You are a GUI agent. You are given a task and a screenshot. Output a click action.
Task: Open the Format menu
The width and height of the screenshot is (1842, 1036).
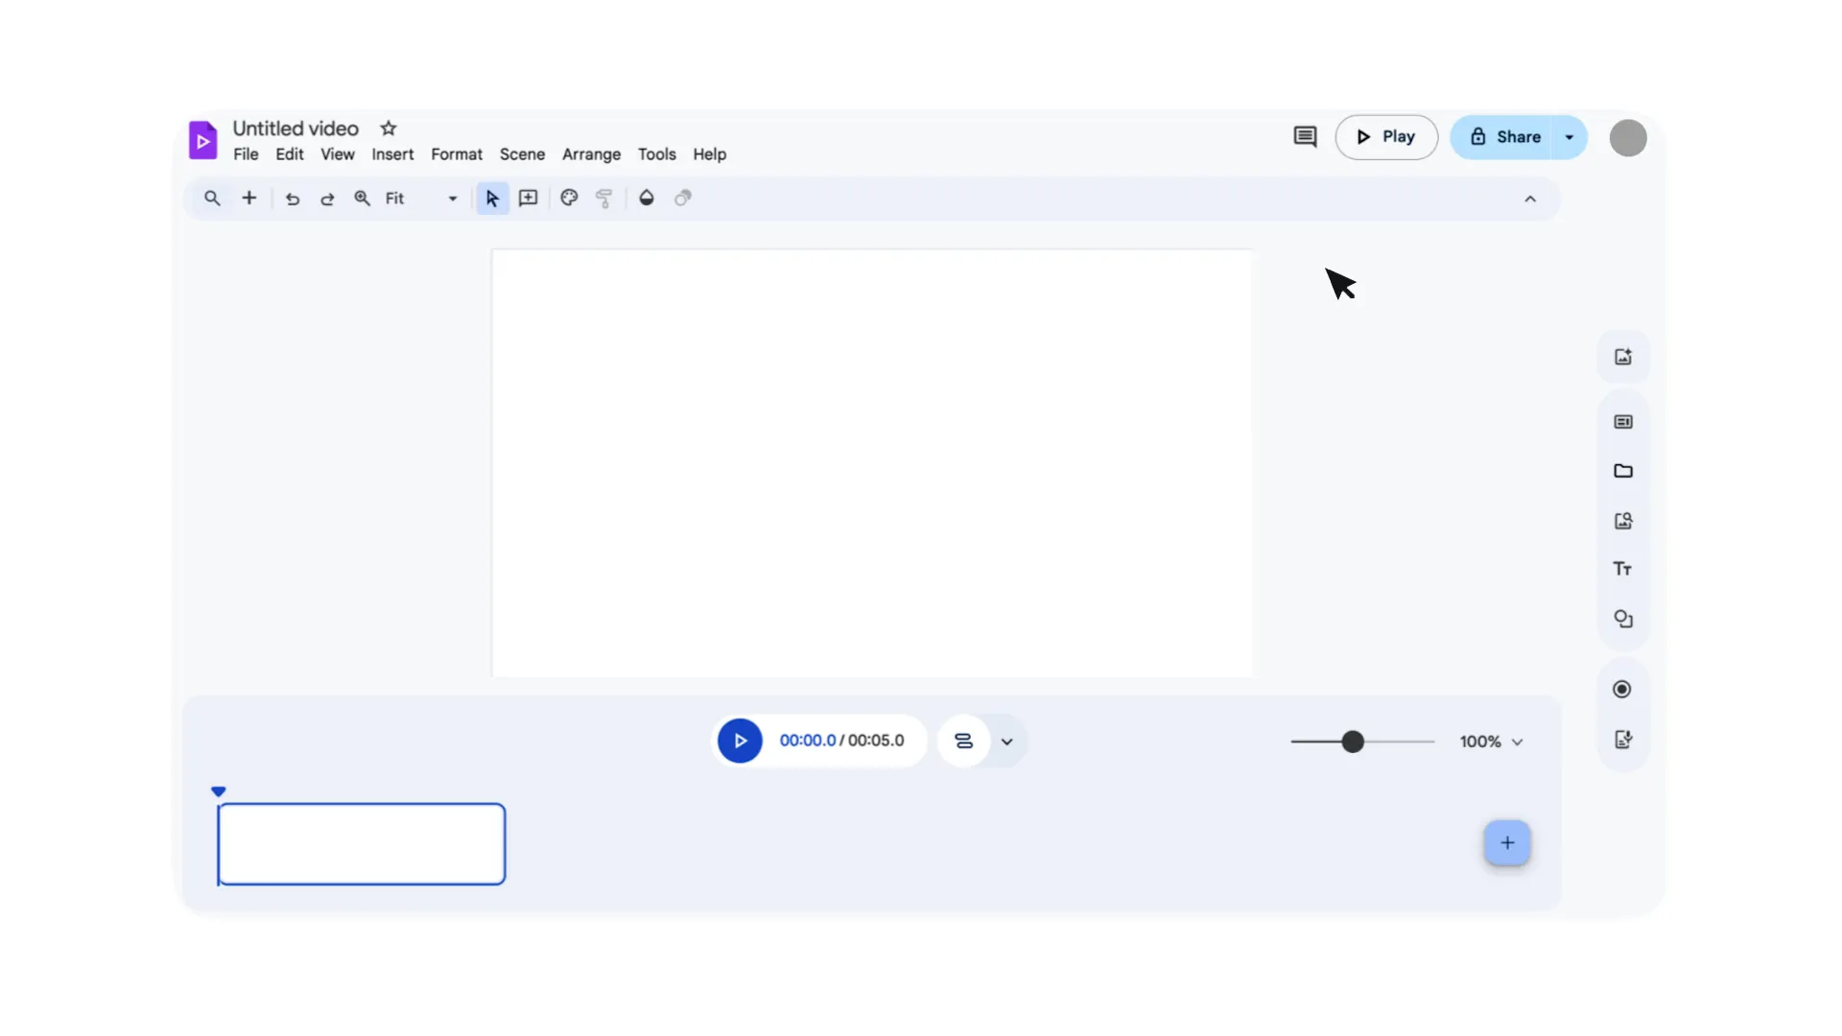point(457,153)
